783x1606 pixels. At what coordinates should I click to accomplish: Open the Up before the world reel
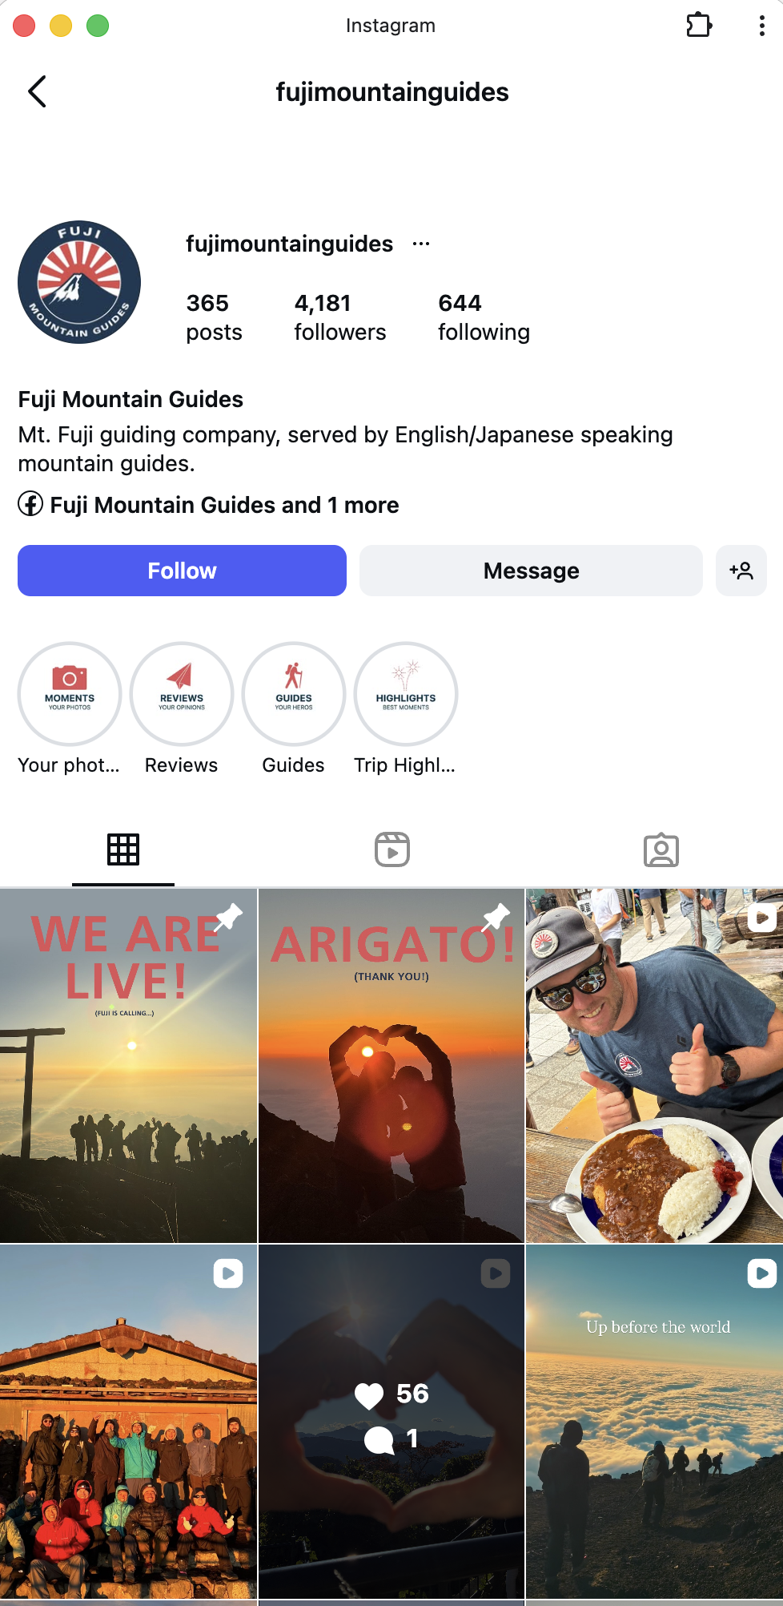coord(654,1422)
